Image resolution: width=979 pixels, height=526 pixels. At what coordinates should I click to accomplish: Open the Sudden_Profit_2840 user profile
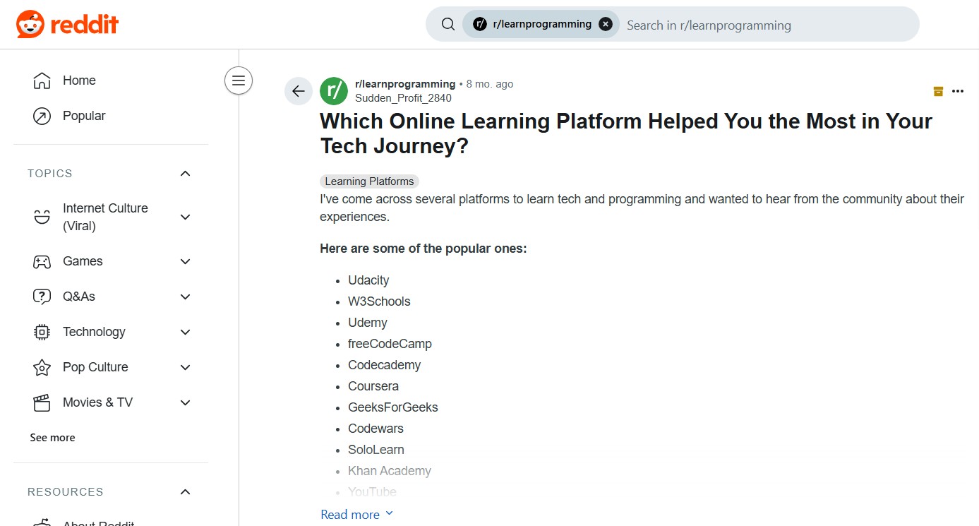click(x=403, y=98)
